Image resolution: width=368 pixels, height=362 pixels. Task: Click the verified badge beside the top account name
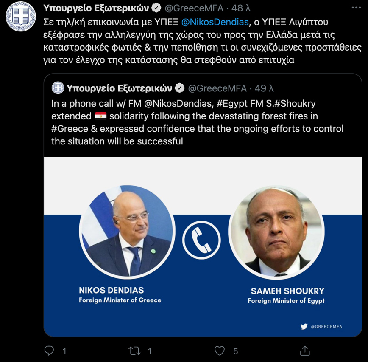click(x=156, y=8)
